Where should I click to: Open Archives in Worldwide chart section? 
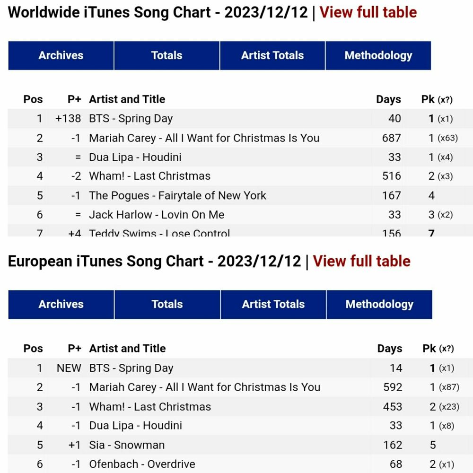pyautogui.click(x=61, y=55)
